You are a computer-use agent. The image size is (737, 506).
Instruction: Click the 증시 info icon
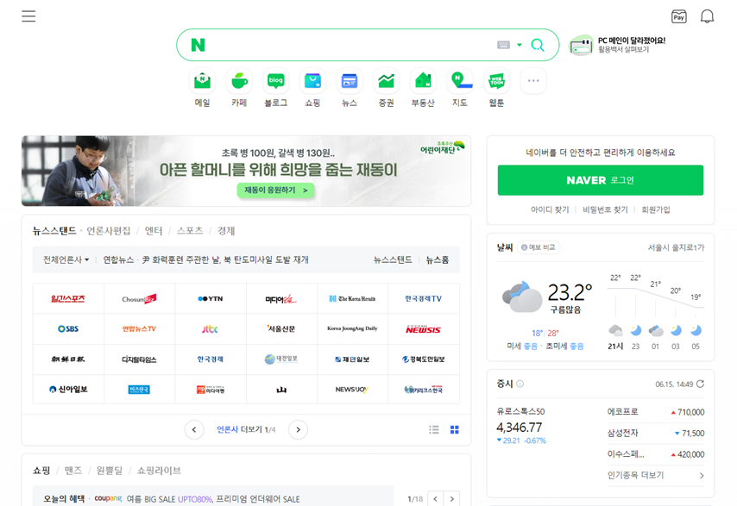pos(520,384)
